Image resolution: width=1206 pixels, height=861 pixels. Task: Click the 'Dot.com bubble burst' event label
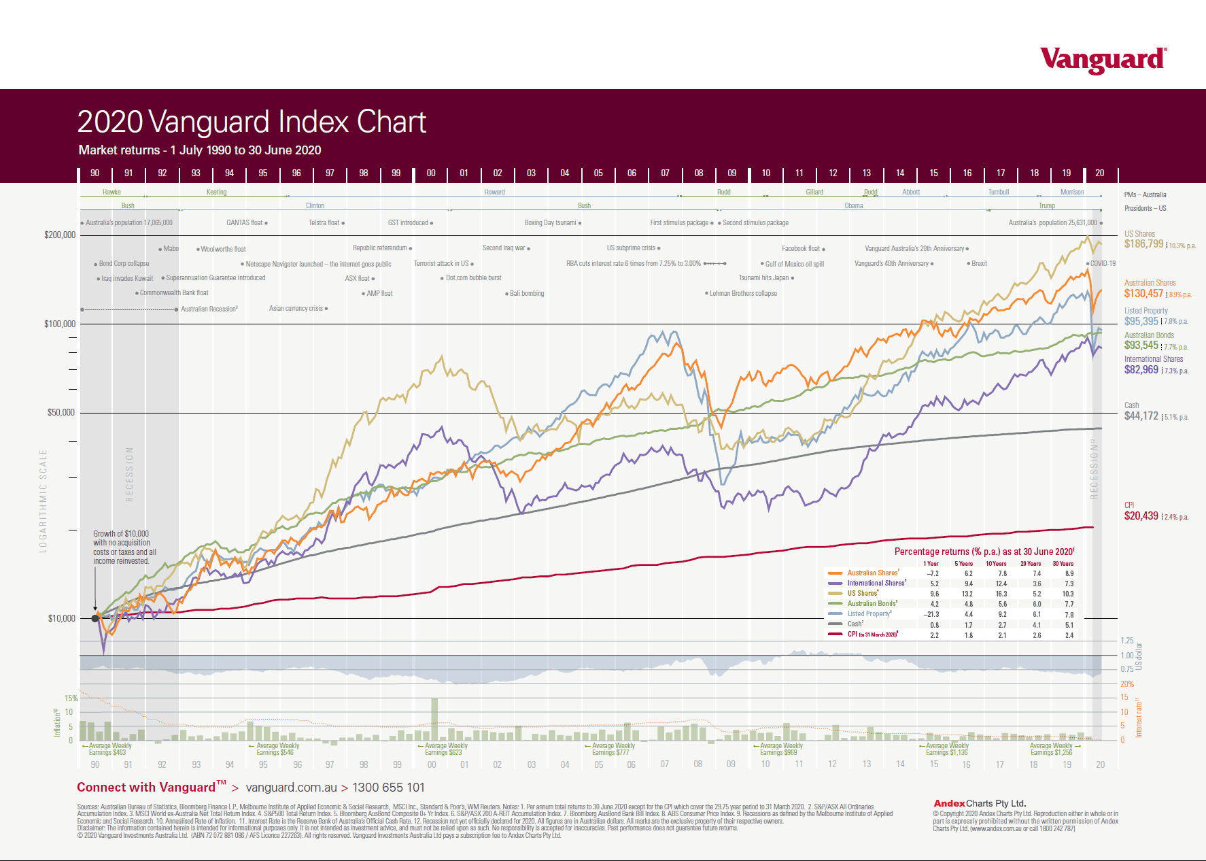(473, 277)
